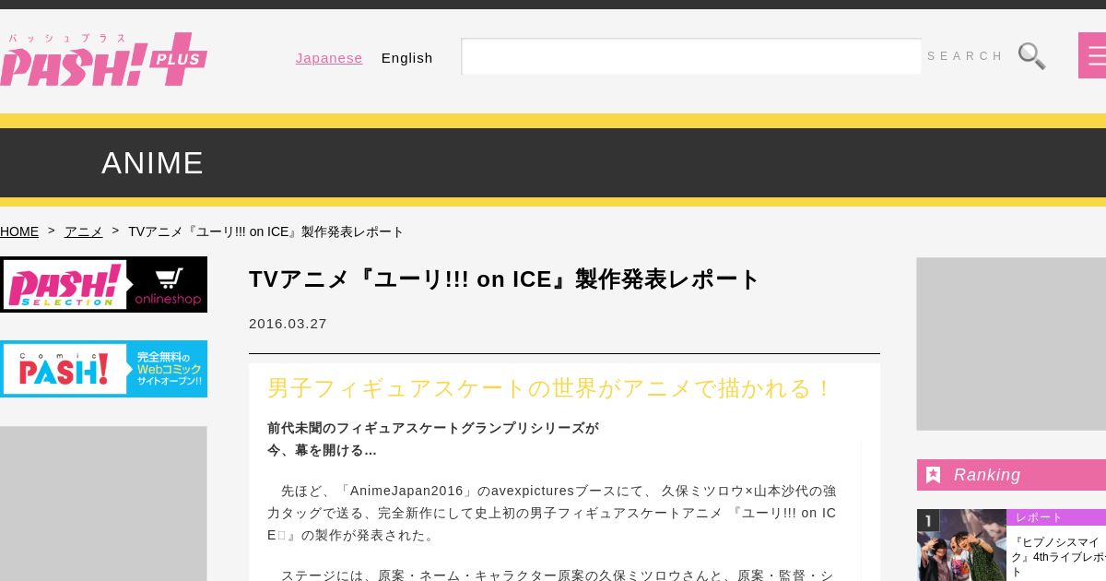Open the PASH! Selection onlineshop banner
Image resolution: width=1106 pixels, height=581 pixels.
(103, 284)
